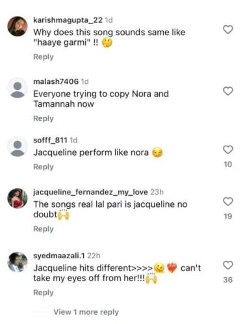This screenshot has height=324, width=243.
Task: Like malash7406's comment about Nora and Tamannah
Action: tap(228, 91)
